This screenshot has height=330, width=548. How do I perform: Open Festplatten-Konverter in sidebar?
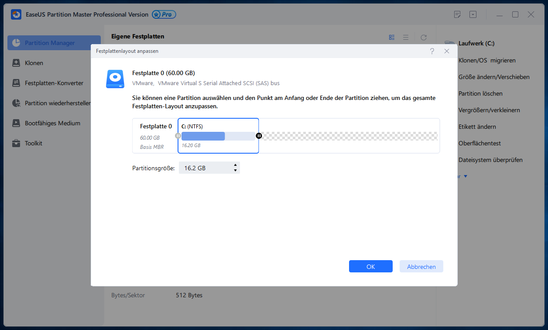coord(54,83)
